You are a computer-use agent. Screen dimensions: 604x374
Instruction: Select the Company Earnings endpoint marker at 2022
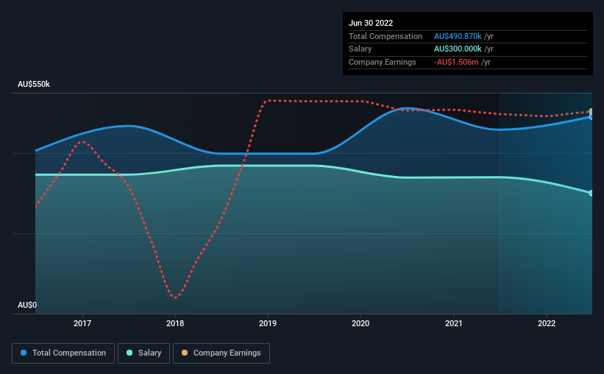pos(591,111)
